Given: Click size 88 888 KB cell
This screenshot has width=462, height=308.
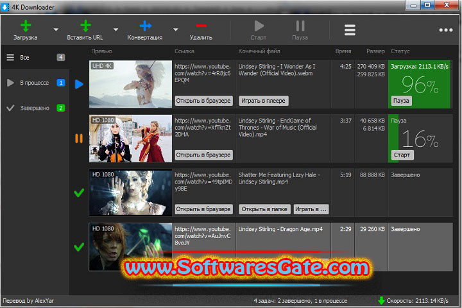Looking at the screenshot, I should (372, 175).
